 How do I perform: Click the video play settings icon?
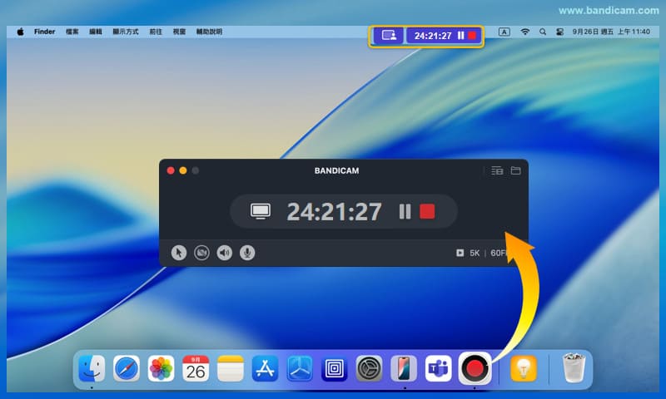460,254
